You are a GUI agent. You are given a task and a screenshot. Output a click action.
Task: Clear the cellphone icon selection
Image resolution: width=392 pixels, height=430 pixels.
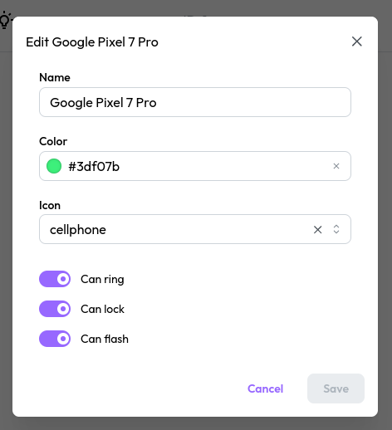click(317, 229)
